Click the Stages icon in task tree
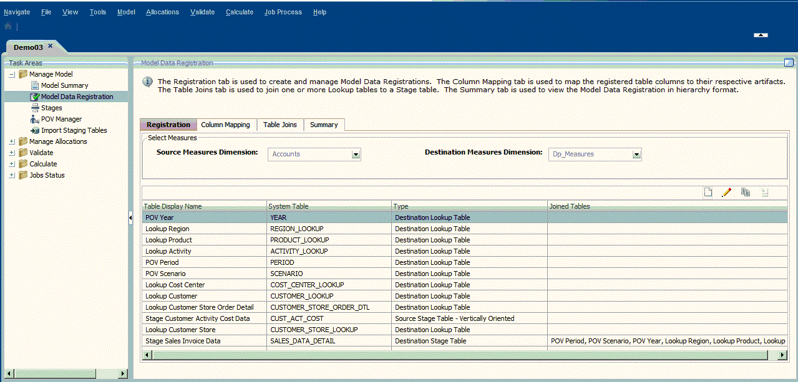The image size is (798, 382). tap(35, 108)
